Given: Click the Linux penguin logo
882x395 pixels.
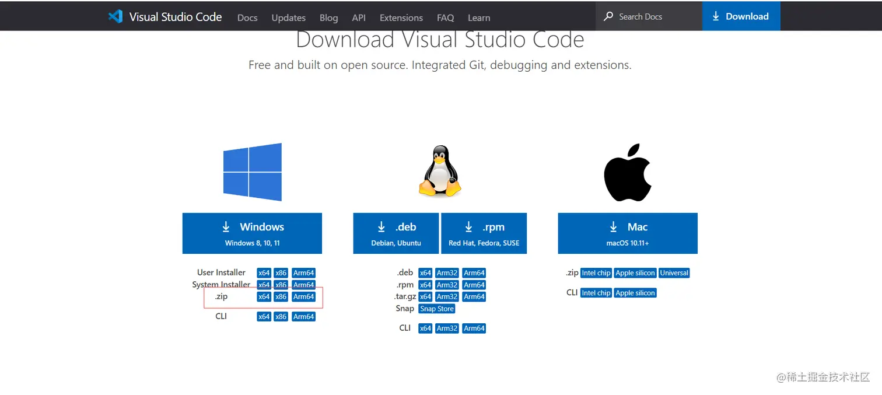Looking at the screenshot, I should click(x=440, y=171).
